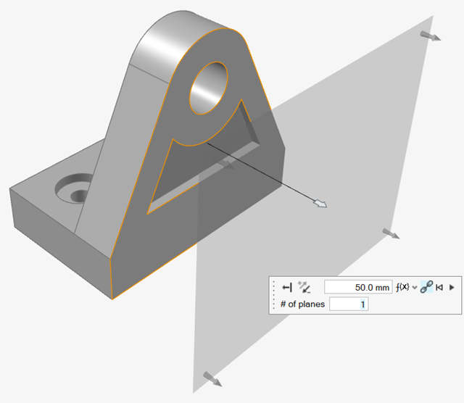Viewport: 464px width, 403px height.
Task: Click the reset-to-start icon in microdialog
Action: point(439,287)
